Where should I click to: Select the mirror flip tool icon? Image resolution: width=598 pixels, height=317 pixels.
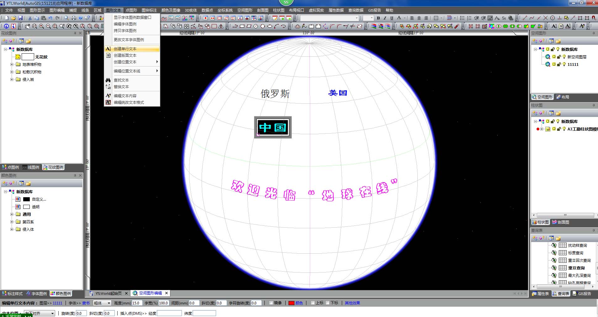pos(221,26)
